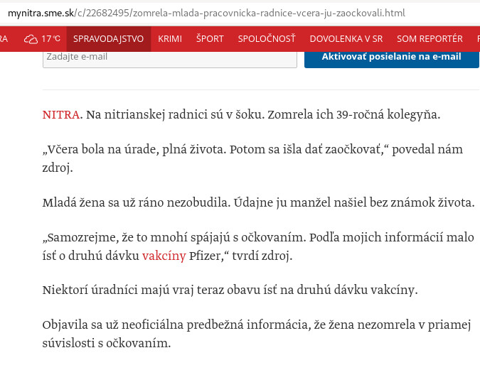Screen dimensions: 480x365
Task: Open the SPRAVODAJSTVO section
Action: (x=108, y=39)
